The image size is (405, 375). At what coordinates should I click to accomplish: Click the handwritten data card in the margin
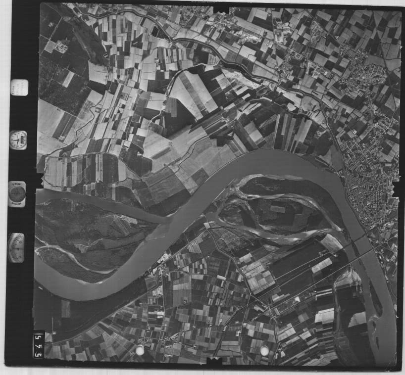click(19, 88)
